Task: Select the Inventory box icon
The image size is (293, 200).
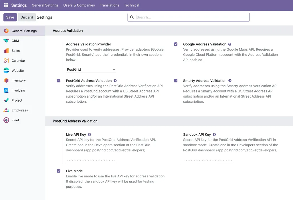Action: [6, 80]
